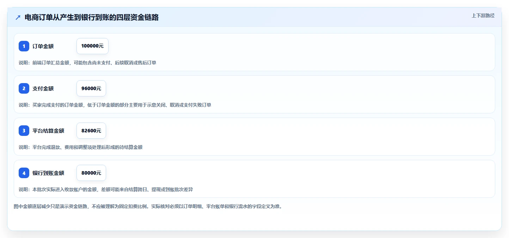Click the 100000元 value box
The image size is (509, 238).
[x=92, y=46]
